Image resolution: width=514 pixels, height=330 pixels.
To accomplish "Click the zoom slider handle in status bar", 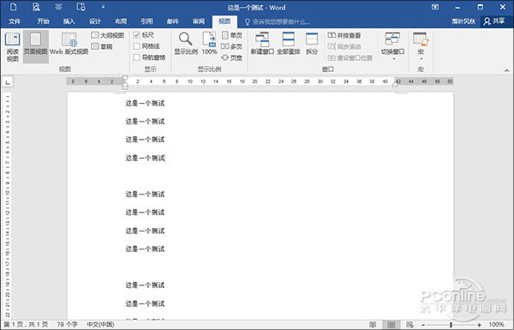I will tap(451, 325).
